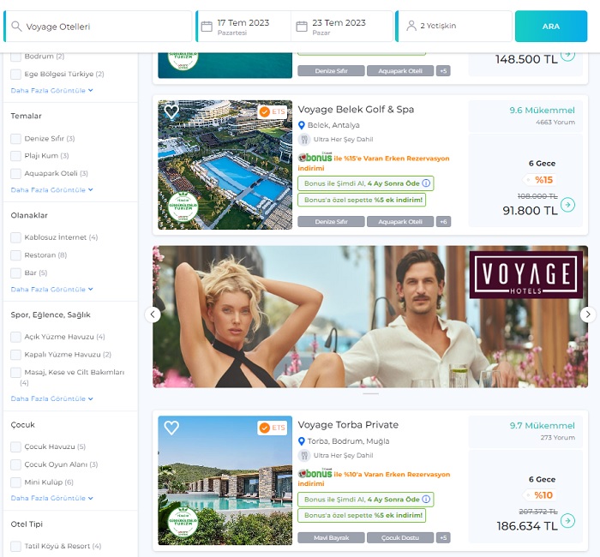600x557 pixels.
Task: Show next banner slide arrow
Action: tap(588, 314)
